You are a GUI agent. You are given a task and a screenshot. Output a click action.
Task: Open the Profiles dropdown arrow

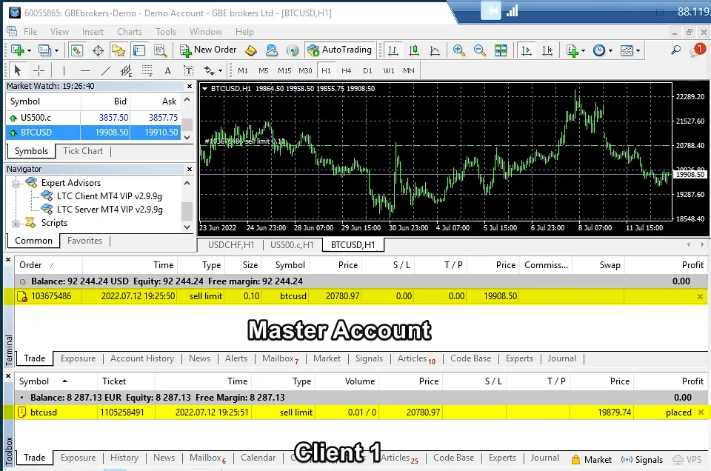(57, 51)
